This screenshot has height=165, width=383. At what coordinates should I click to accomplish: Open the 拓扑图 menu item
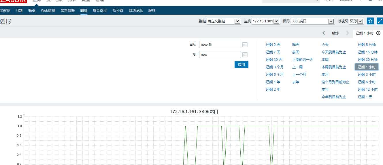click(118, 11)
